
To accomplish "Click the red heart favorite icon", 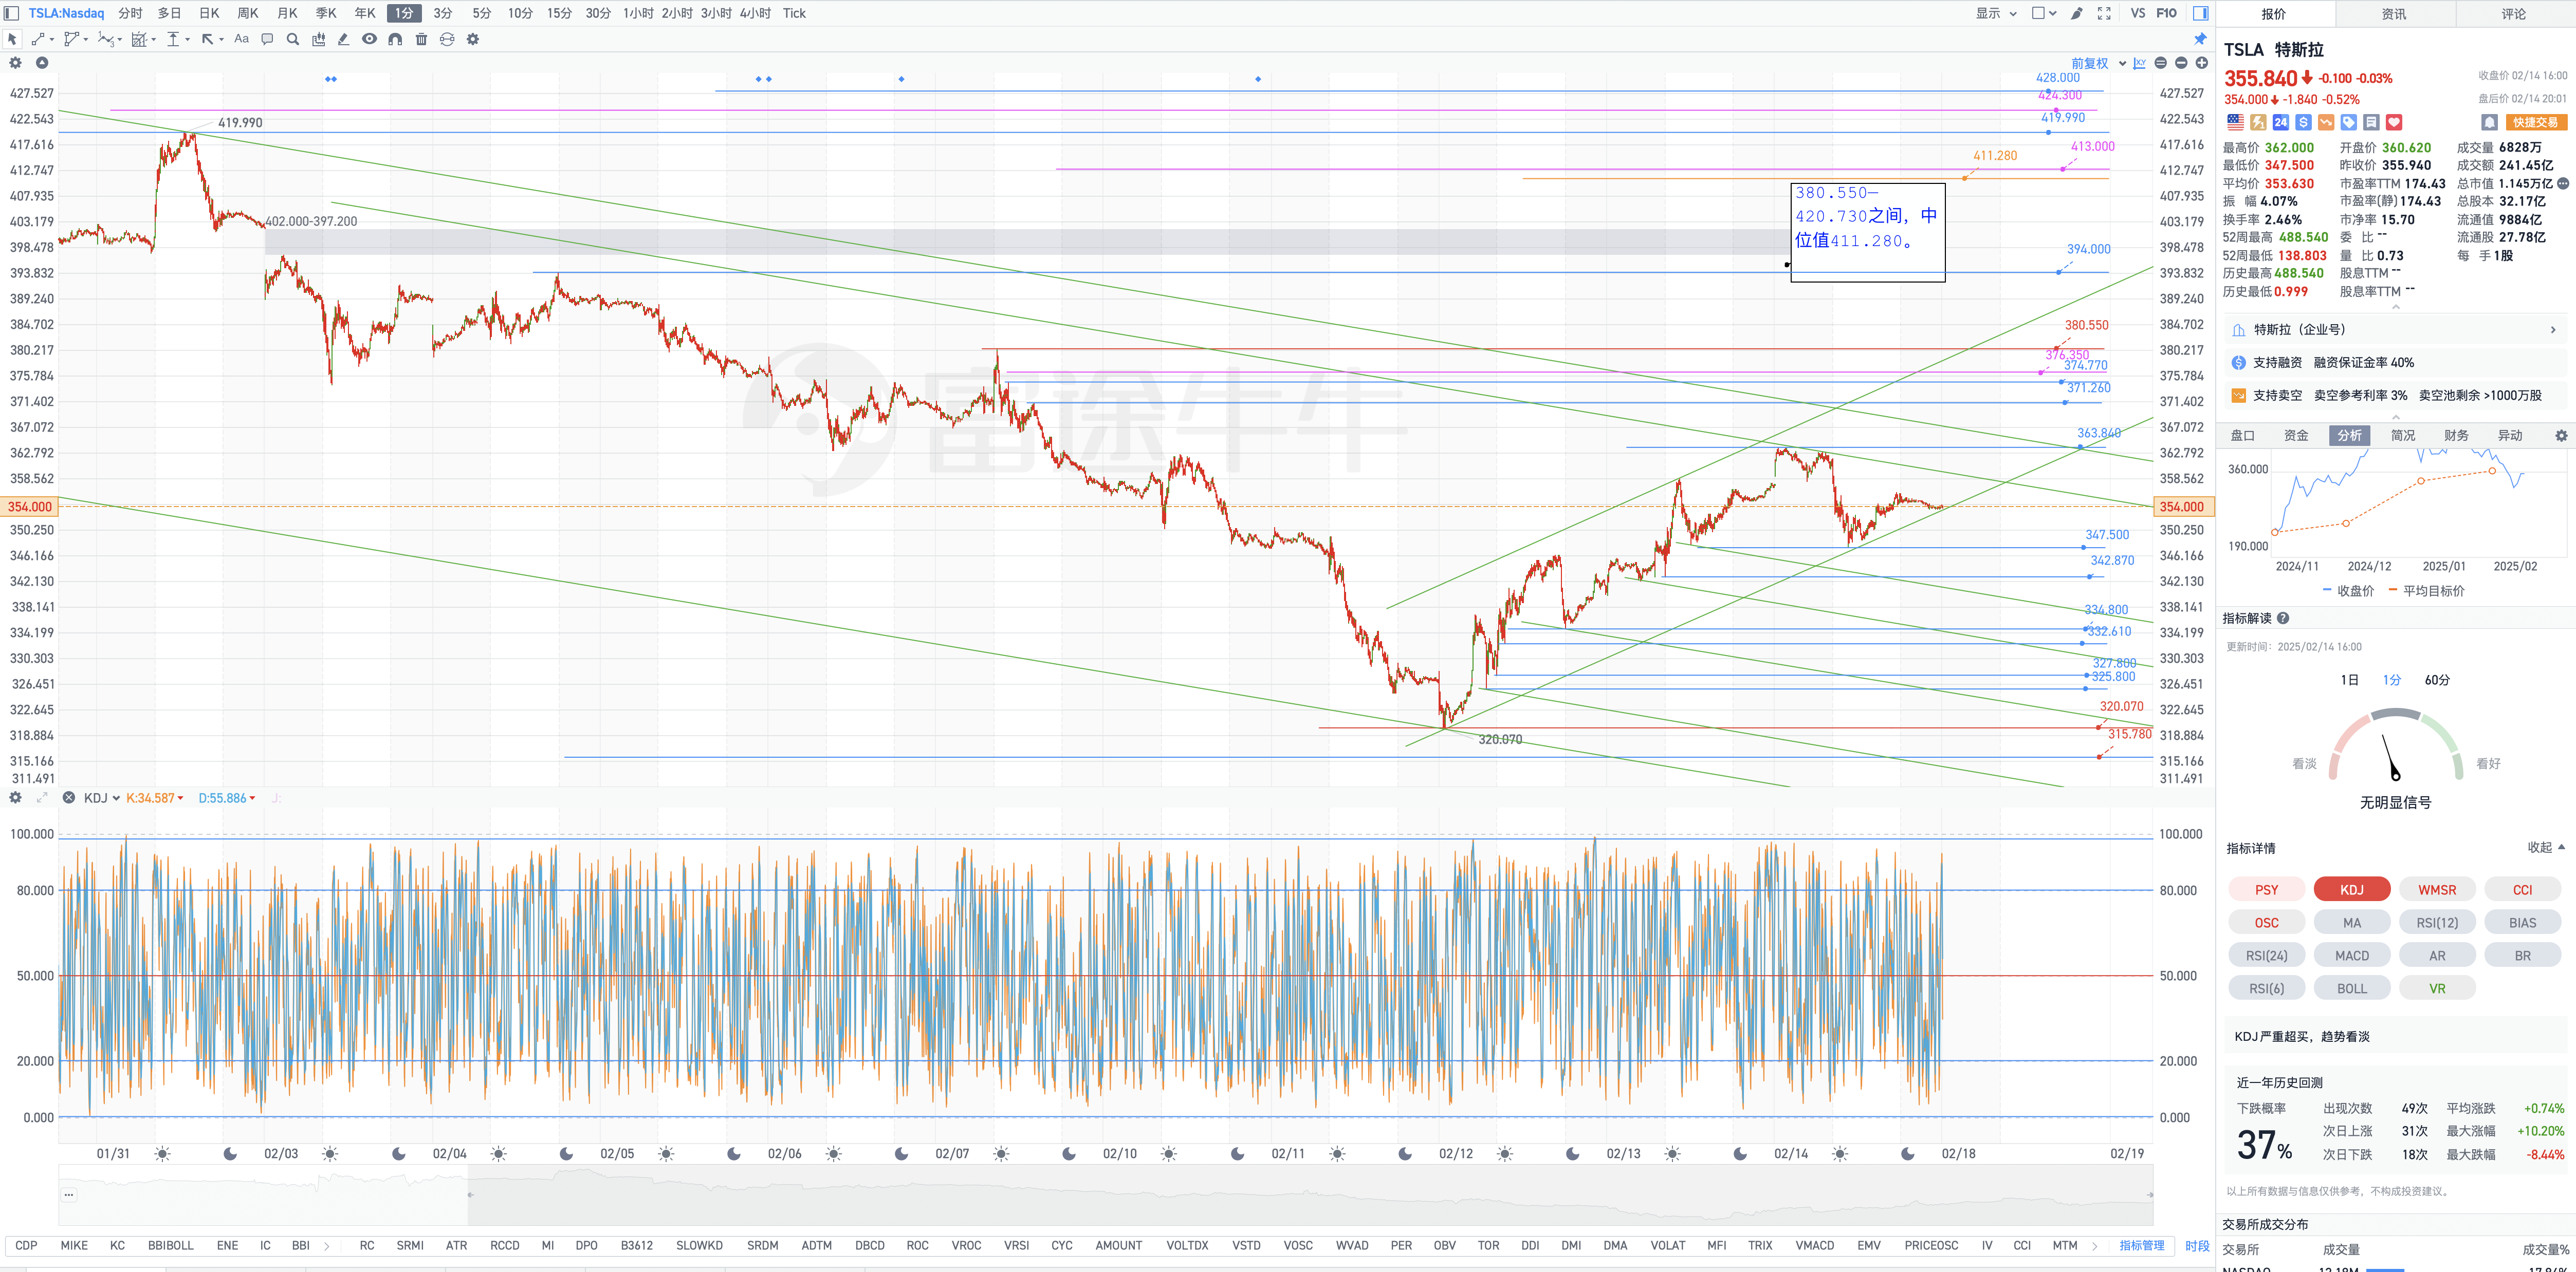I will pyautogui.click(x=2394, y=122).
